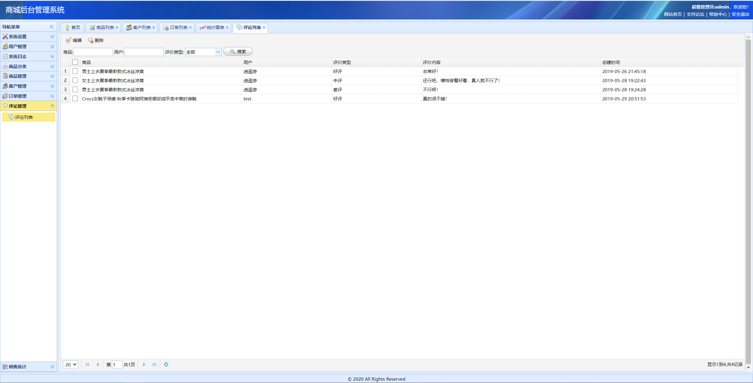Refresh the comment list with reload icon
This screenshot has width=753, height=383.
pos(166,365)
